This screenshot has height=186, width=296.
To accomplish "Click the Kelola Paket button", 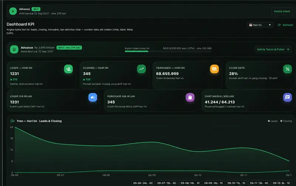I will pos(282,11).
